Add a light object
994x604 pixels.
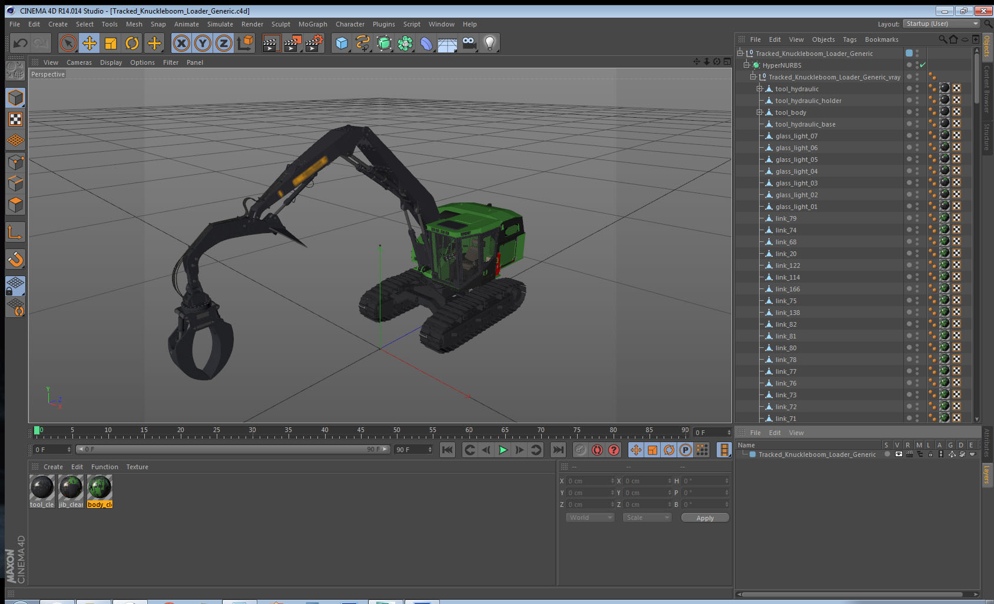point(490,43)
